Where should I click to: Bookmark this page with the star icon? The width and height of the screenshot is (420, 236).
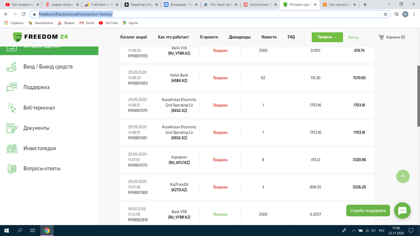(385, 14)
